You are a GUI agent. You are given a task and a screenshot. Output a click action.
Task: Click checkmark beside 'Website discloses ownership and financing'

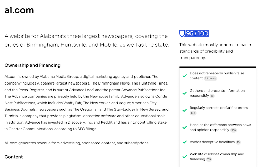pyautogui.click(x=185, y=157)
